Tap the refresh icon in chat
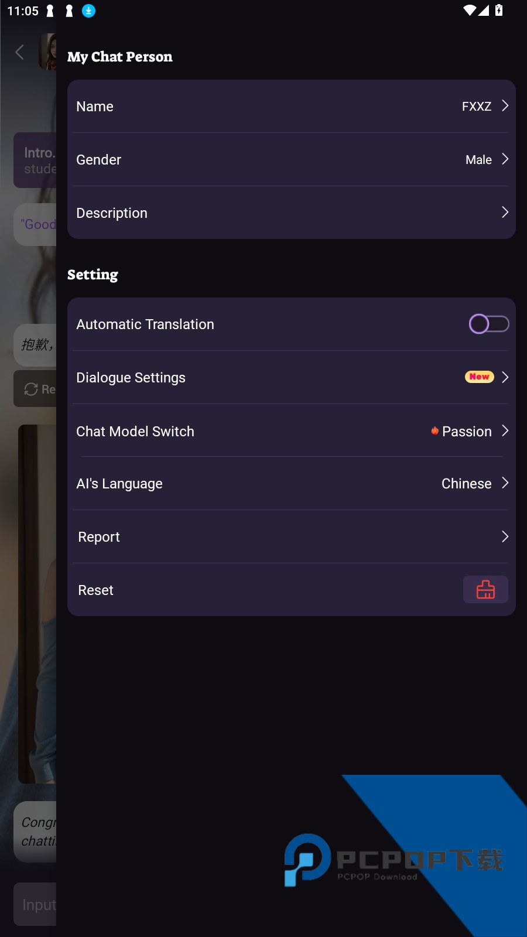The image size is (527, 937). 31,389
